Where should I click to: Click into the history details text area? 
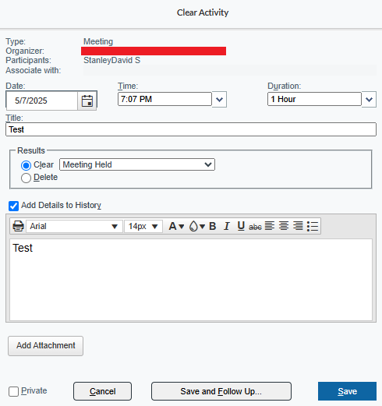191,280
